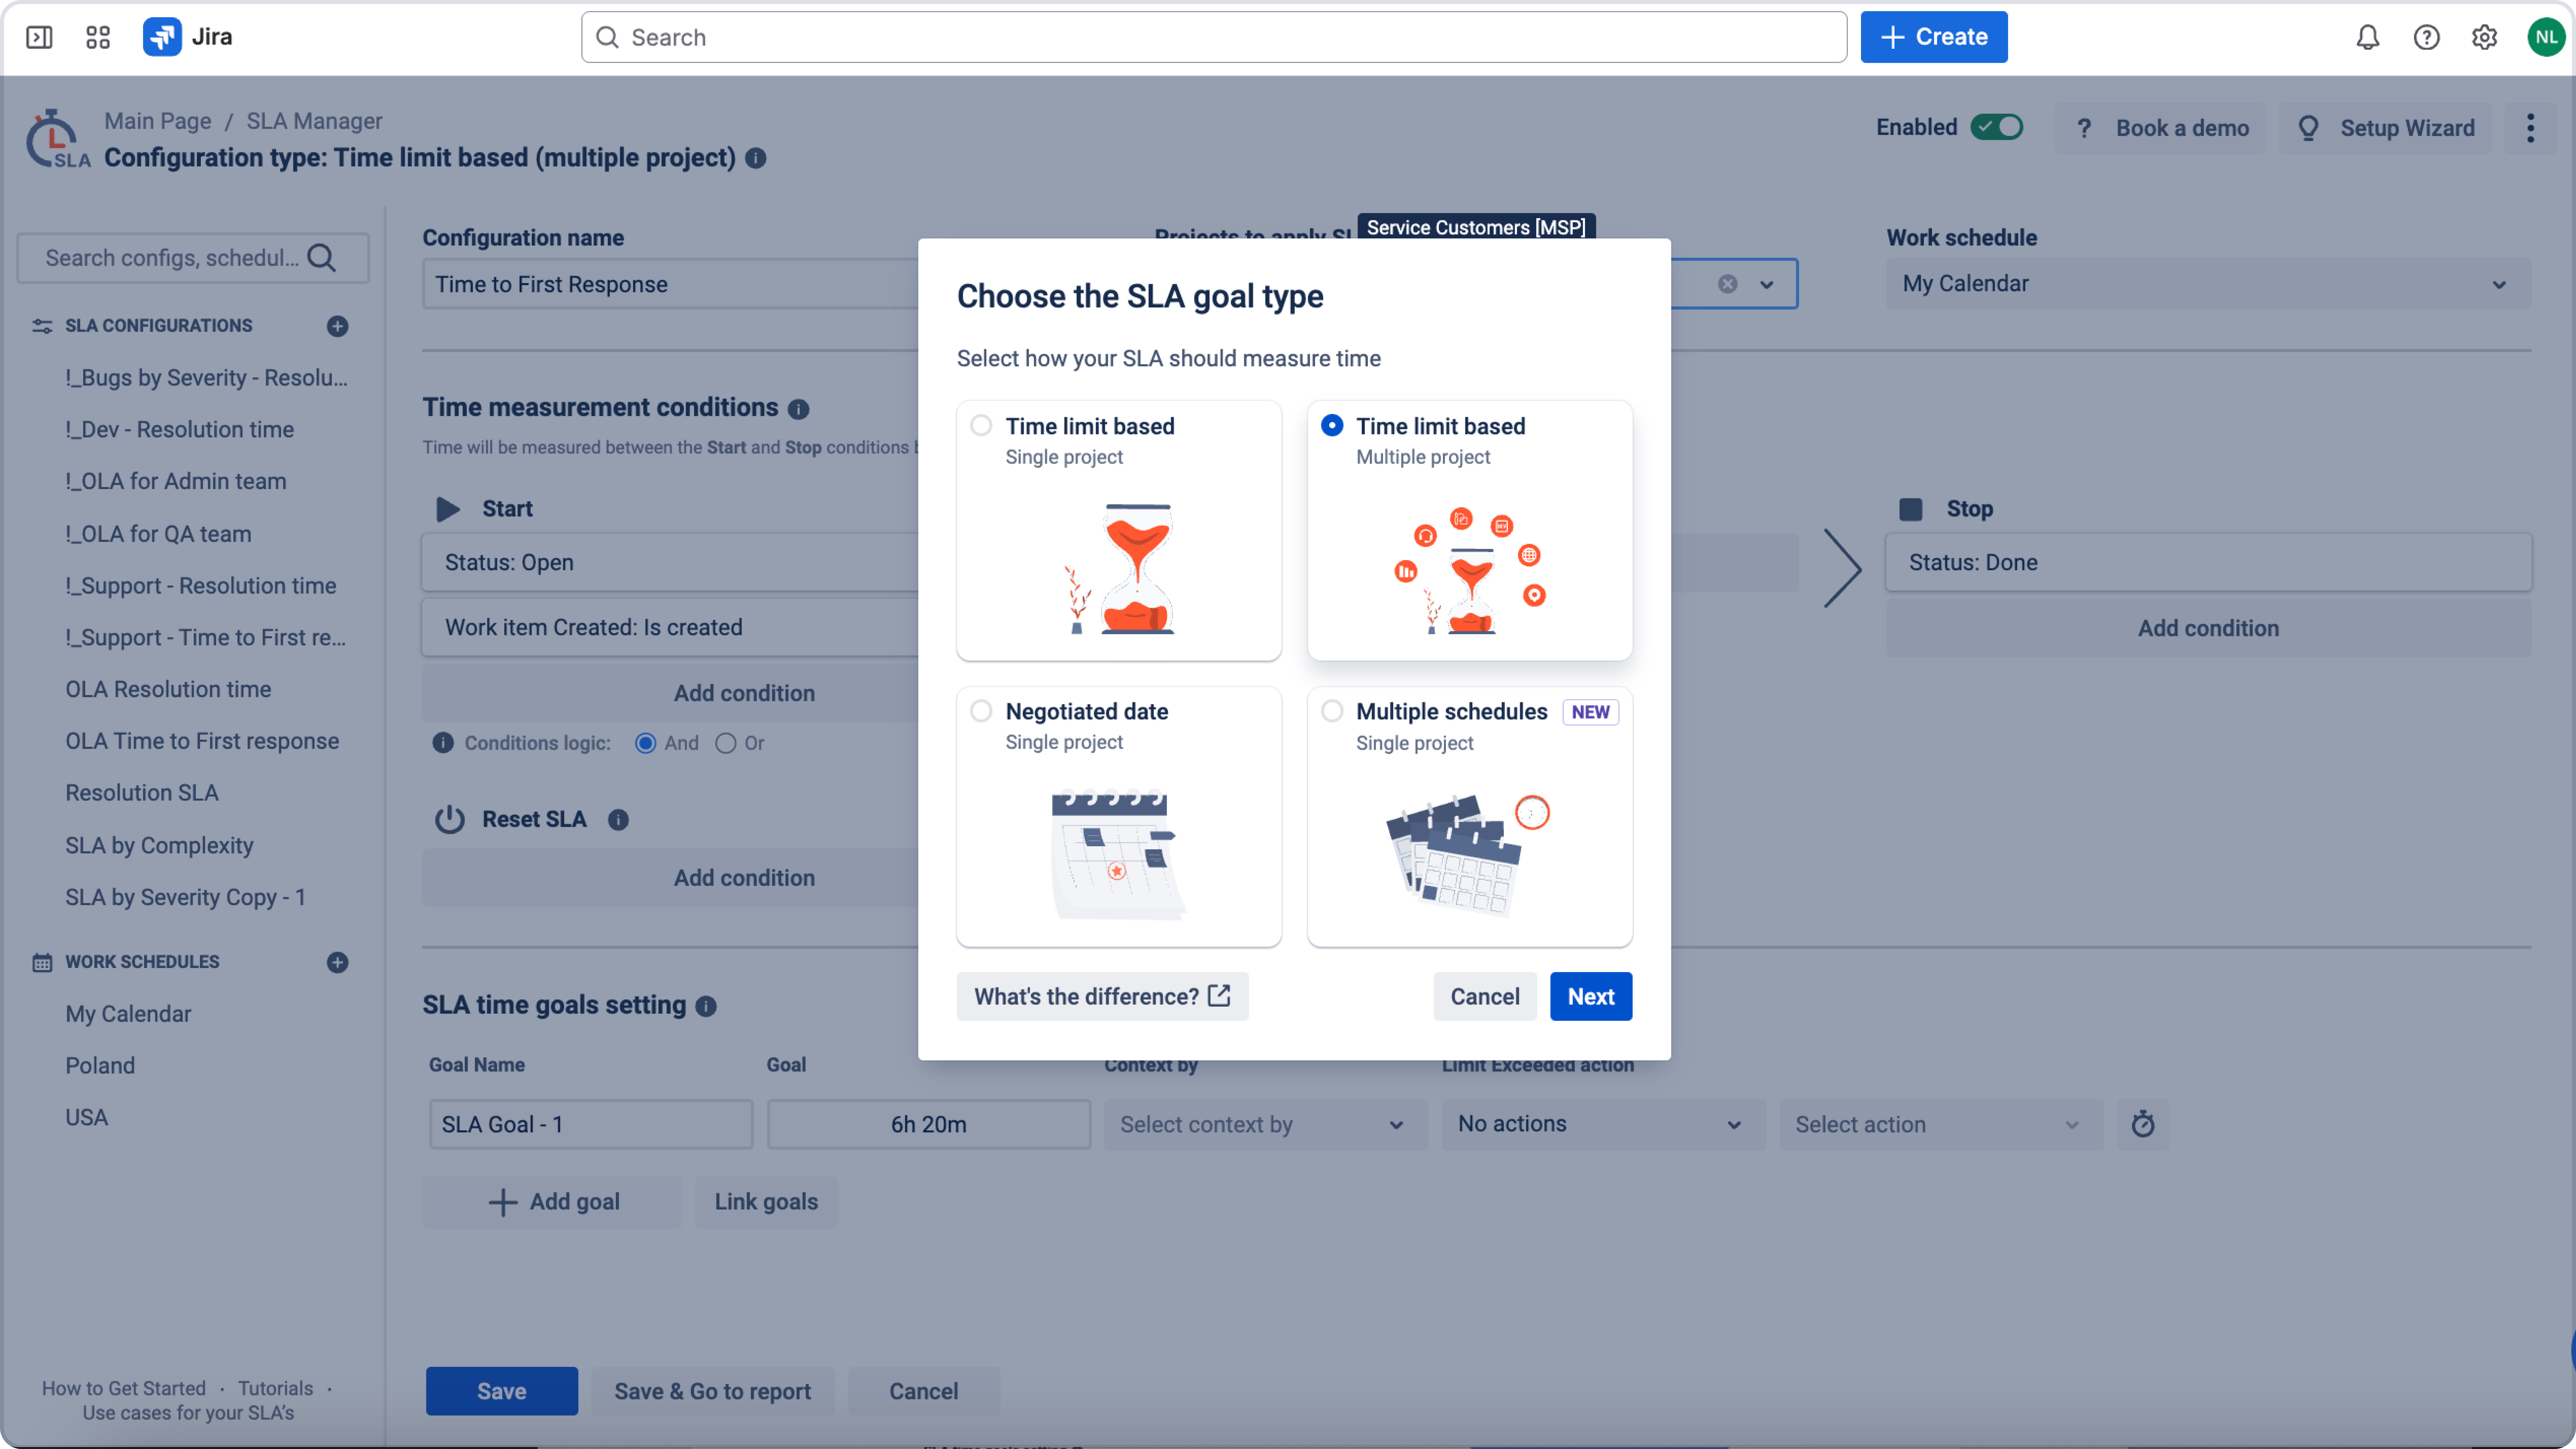Open the Poland work schedule
Image resolution: width=2576 pixels, height=1449 pixels.
click(100, 1065)
